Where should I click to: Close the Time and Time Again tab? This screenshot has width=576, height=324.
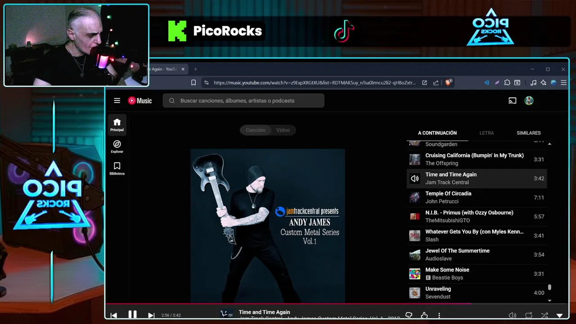[183, 69]
